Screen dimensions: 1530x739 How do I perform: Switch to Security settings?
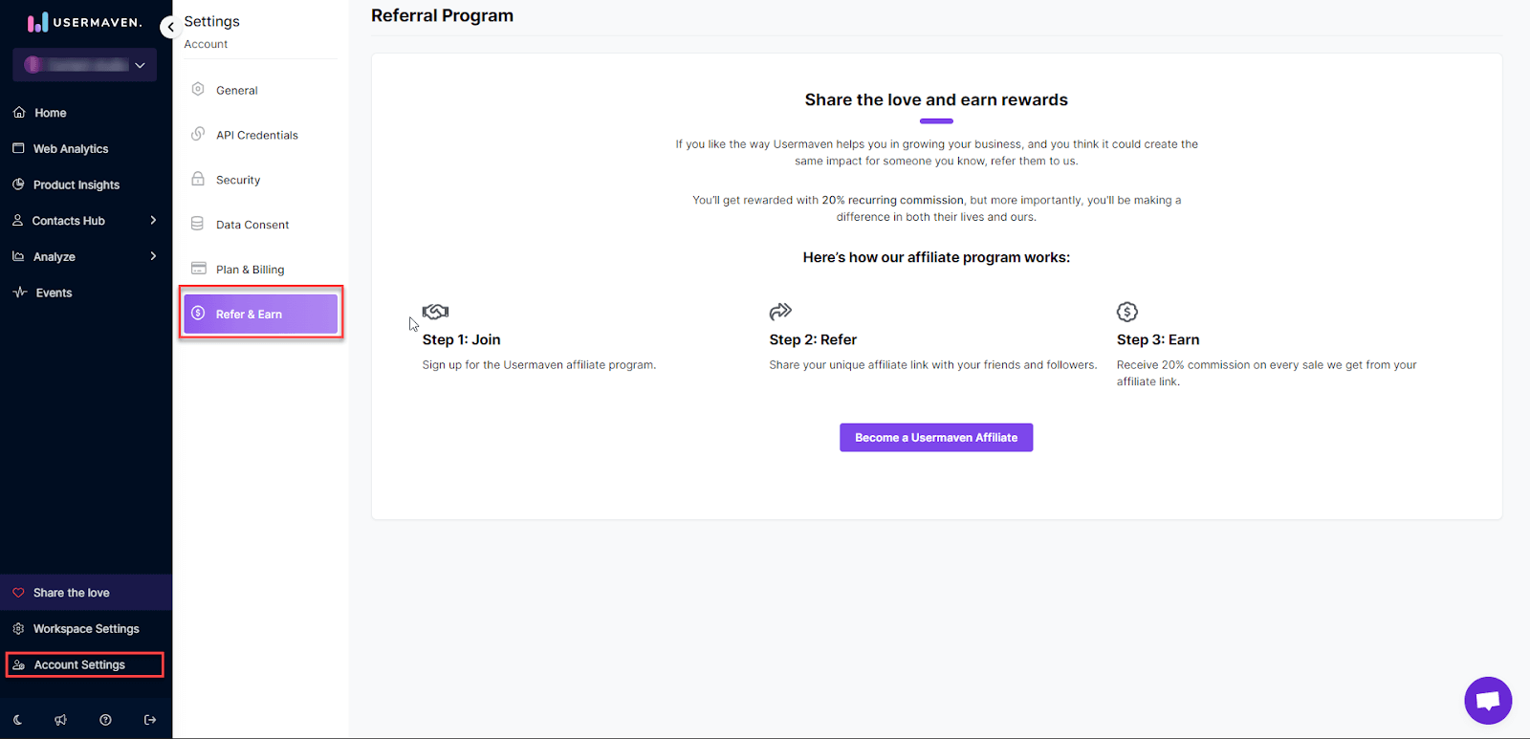tap(238, 179)
